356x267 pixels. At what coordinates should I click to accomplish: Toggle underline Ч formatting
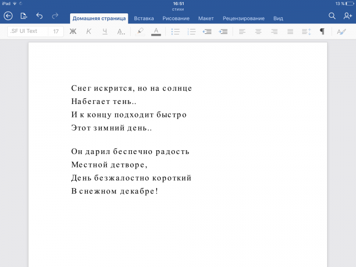(105, 31)
